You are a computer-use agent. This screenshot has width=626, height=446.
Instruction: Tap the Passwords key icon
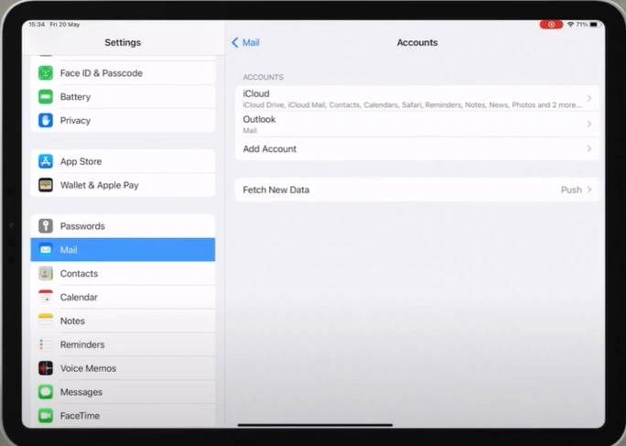pos(46,226)
